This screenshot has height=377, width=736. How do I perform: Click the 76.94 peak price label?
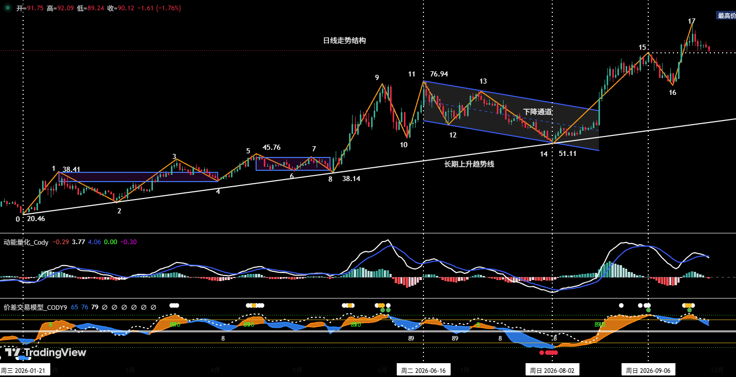coord(439,74)
